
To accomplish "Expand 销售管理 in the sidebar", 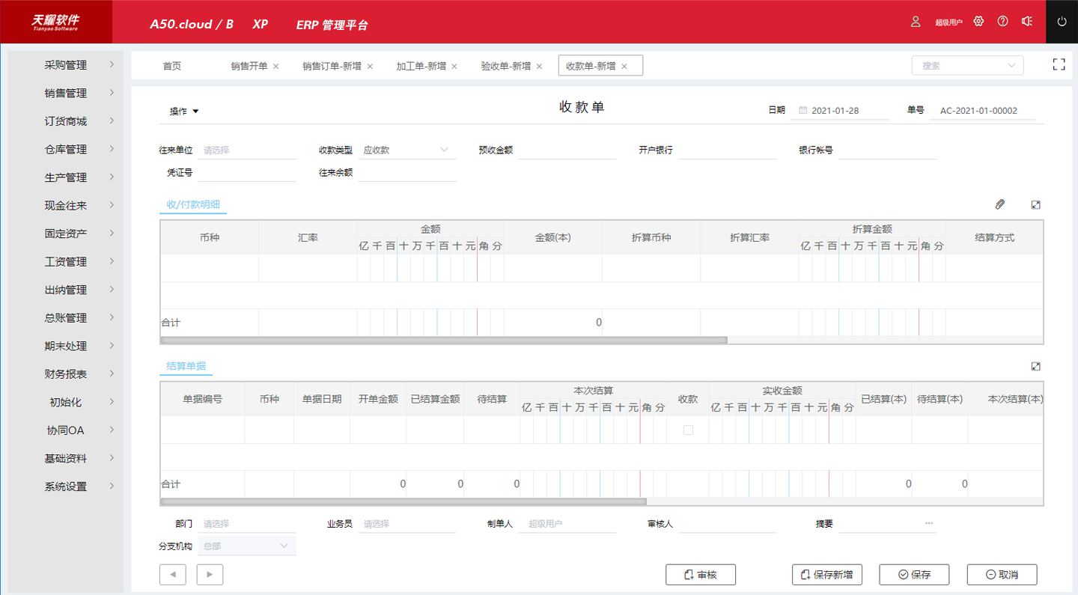I will [x=66, y=94].
